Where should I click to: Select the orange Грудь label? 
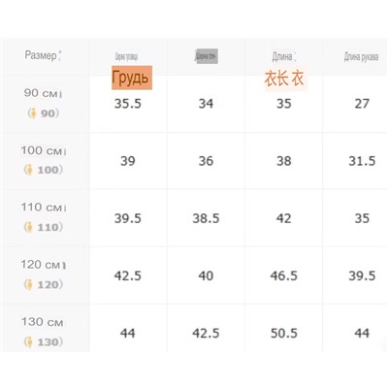(132, 78)
